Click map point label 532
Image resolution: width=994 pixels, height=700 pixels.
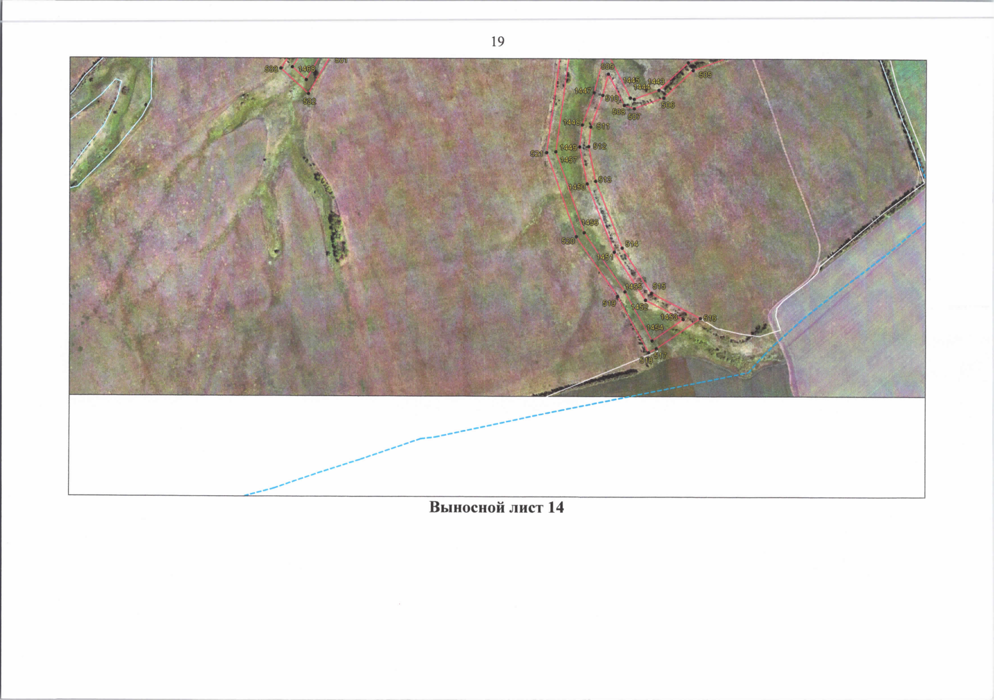309,101
